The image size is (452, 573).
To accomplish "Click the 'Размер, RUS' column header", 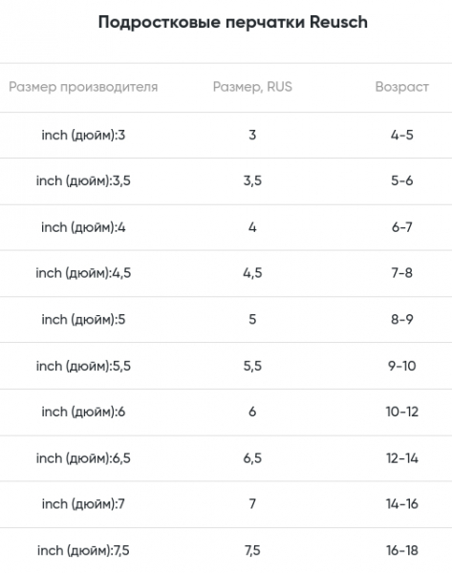I will [252, 87].
